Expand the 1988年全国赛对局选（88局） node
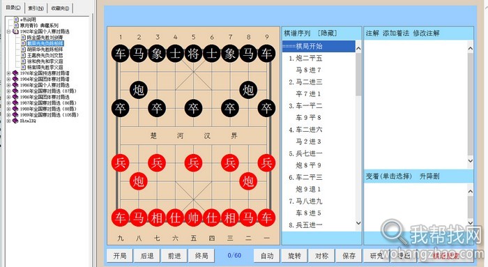Image resolution: width=488 pixels, height=267 pixels. 8,109
